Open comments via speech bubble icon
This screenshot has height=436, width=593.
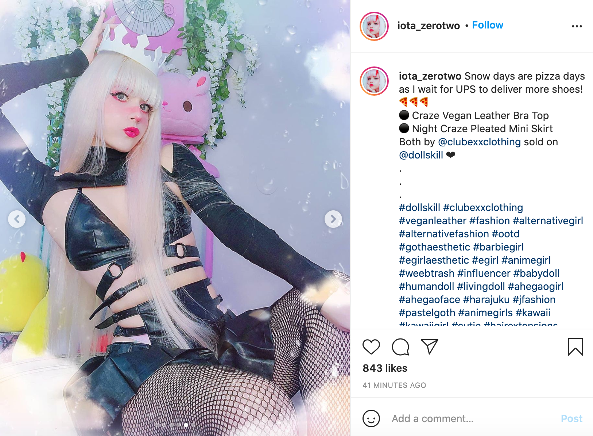[x=400, y=347]
